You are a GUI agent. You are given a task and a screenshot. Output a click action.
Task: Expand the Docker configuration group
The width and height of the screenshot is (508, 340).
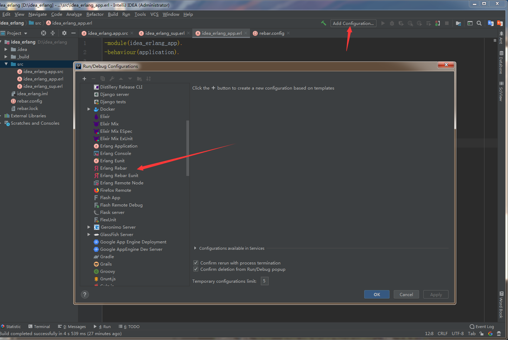click(x=89, y=109)
